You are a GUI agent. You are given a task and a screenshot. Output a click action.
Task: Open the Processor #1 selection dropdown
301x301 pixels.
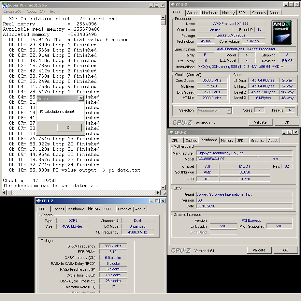[x=229, y=111]
